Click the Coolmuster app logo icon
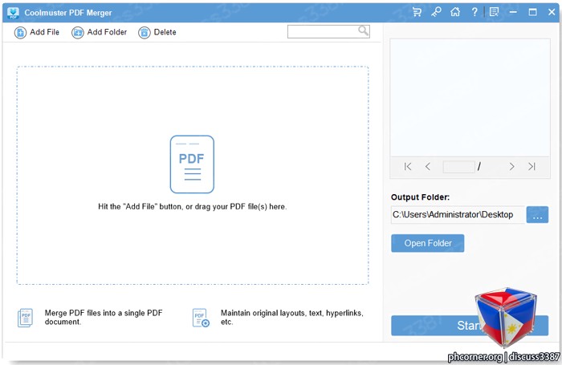Viewport: 562px width, 365px height. [x=14, y=13]
